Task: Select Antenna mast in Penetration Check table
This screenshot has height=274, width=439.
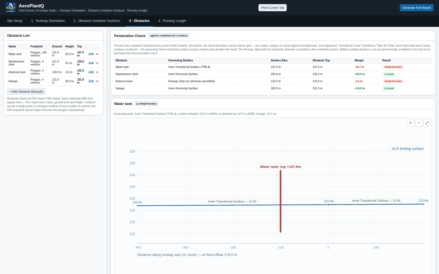Action: 273,81
